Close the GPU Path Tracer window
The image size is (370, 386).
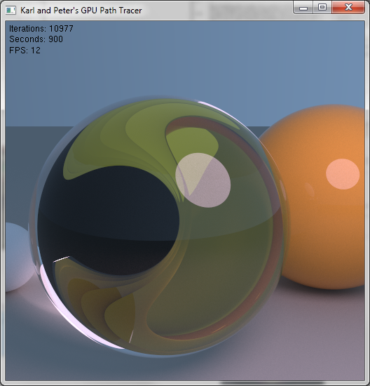pyautogui.click(x=348, y=8)
